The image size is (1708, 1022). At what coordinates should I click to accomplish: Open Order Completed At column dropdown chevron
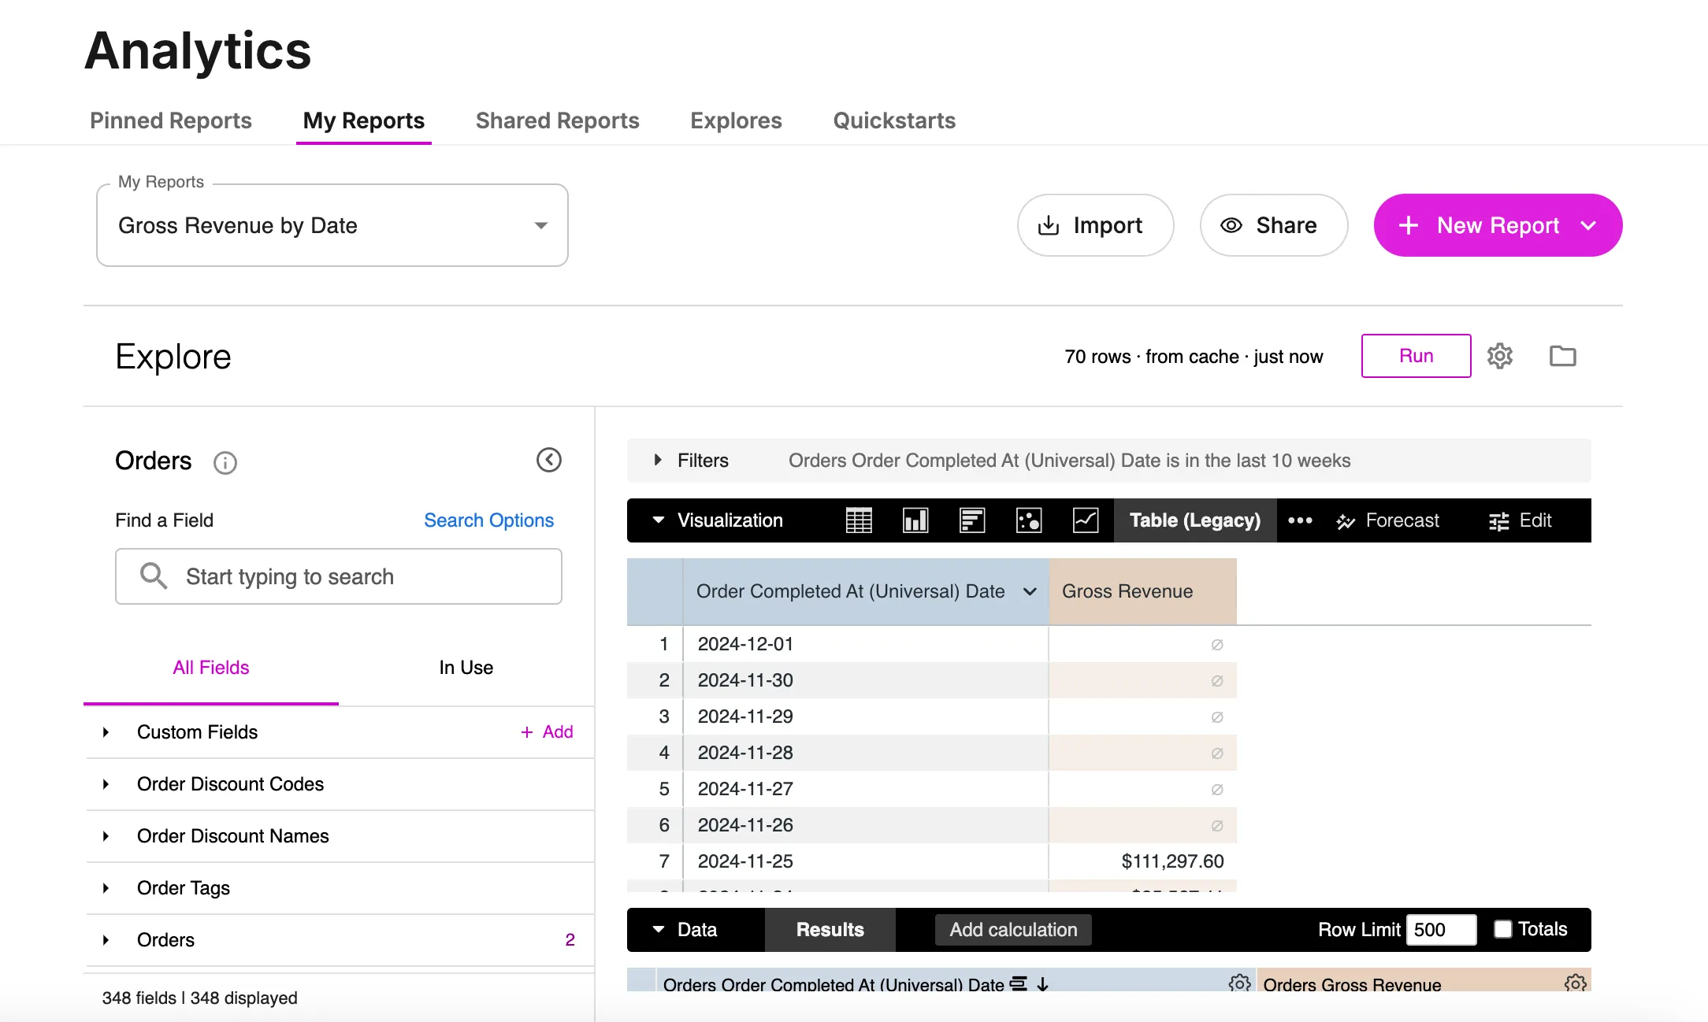click(1030, 591)
